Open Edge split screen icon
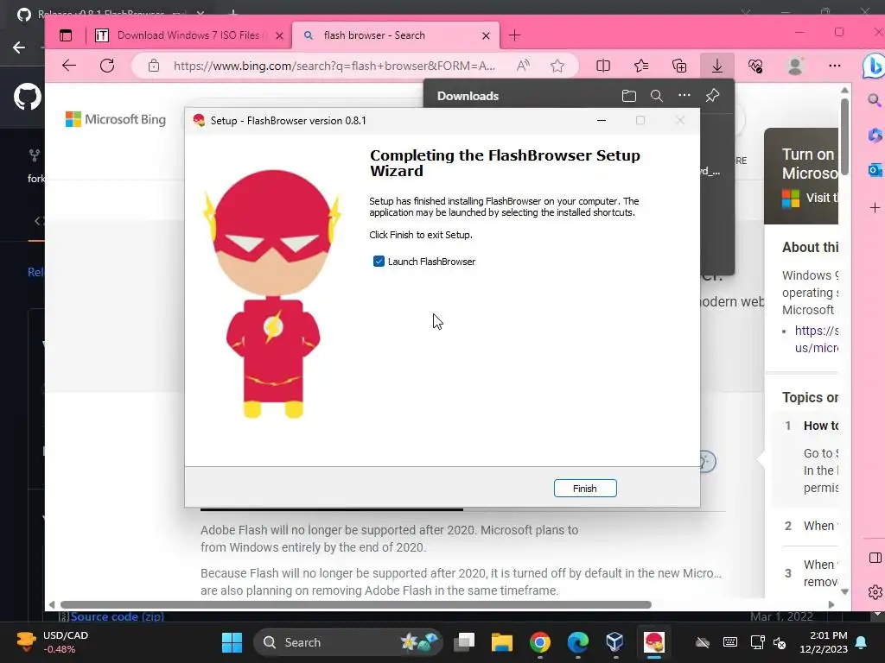Viewport: 885px width, 663px height. [602, 66]
